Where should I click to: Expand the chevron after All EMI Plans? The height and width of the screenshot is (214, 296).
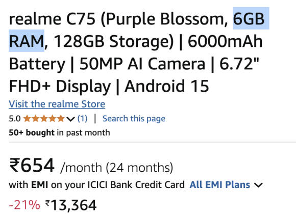pos(258,185)
